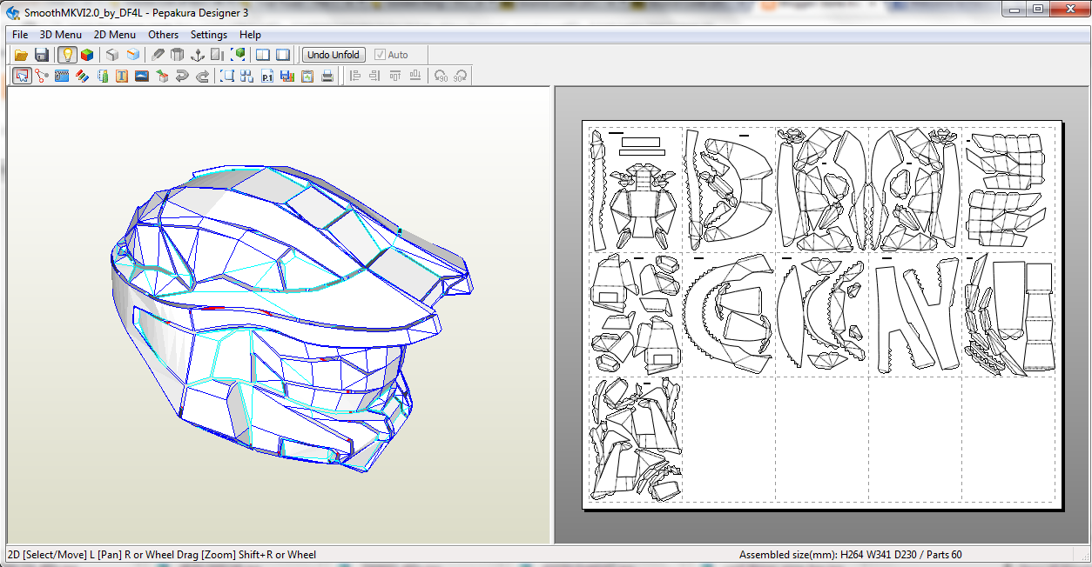Screen dimensions: 1092x567
Task: Click the gray cube display icon
Action: click(x=112, y=55)
